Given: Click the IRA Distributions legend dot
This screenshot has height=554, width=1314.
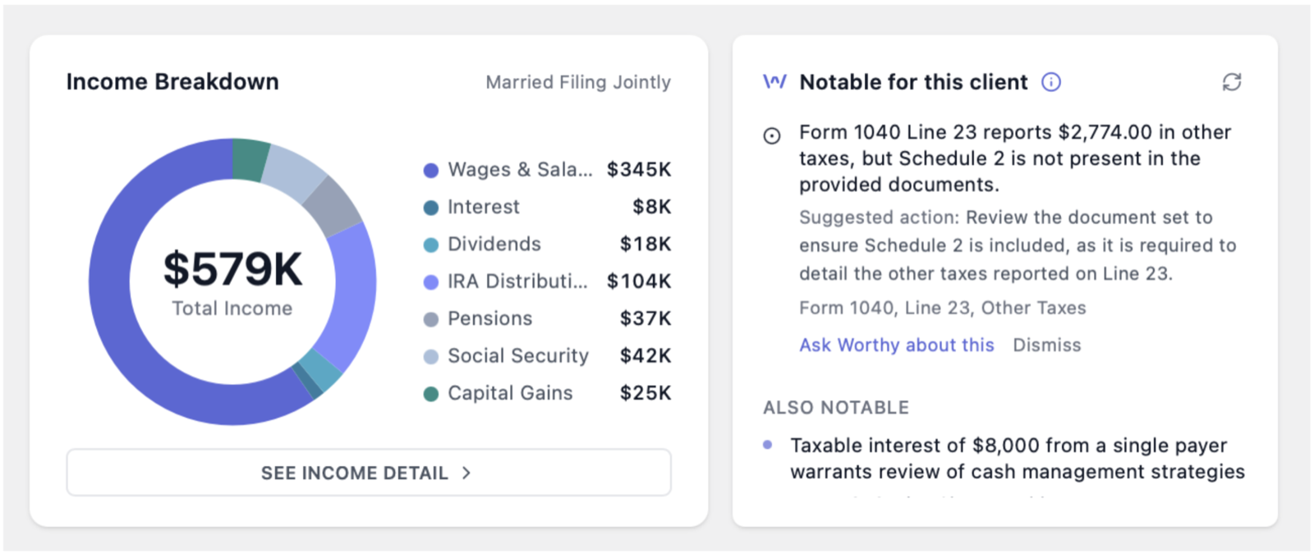Looking at the screenshot, I should [x=430, y=282].
